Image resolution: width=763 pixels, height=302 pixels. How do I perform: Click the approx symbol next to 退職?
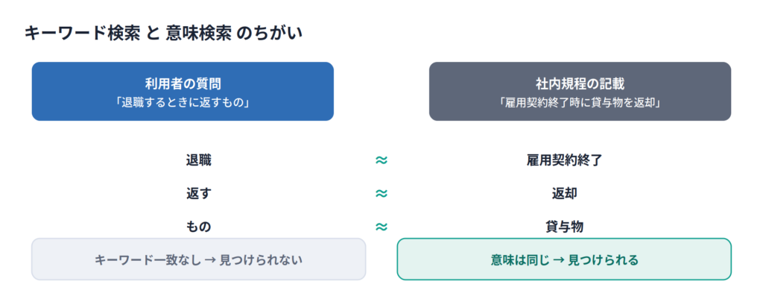point(381,160)
